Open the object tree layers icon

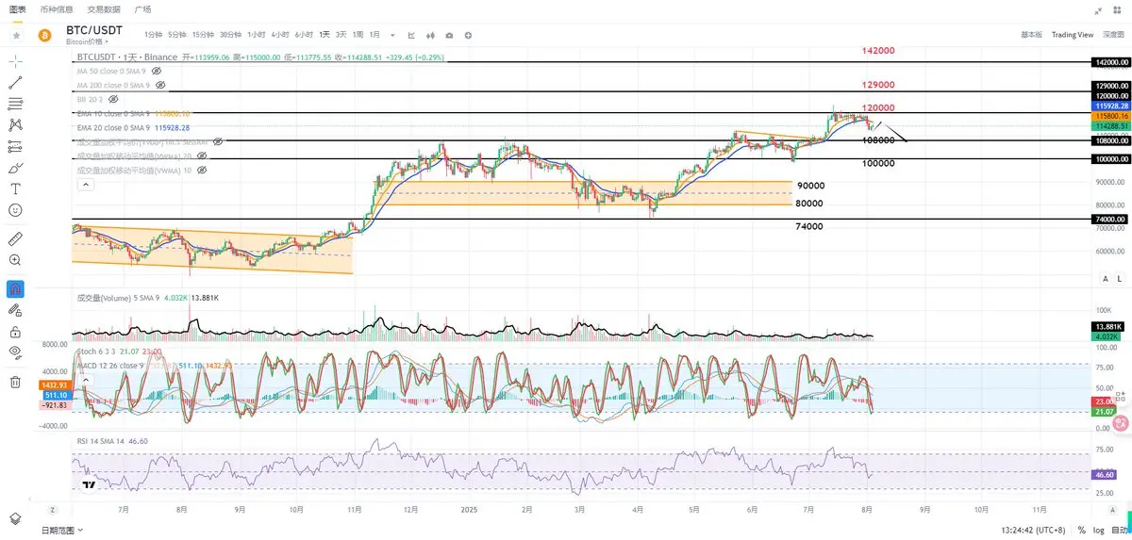[x=15, y=518]
